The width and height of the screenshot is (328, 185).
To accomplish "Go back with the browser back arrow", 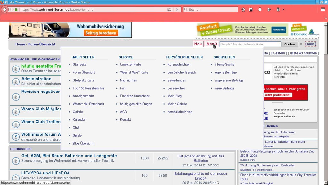I will point(5,9).
